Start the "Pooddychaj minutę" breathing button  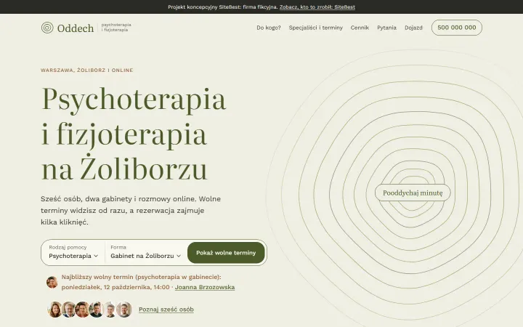pyautogui.click(x=413, y=193)
